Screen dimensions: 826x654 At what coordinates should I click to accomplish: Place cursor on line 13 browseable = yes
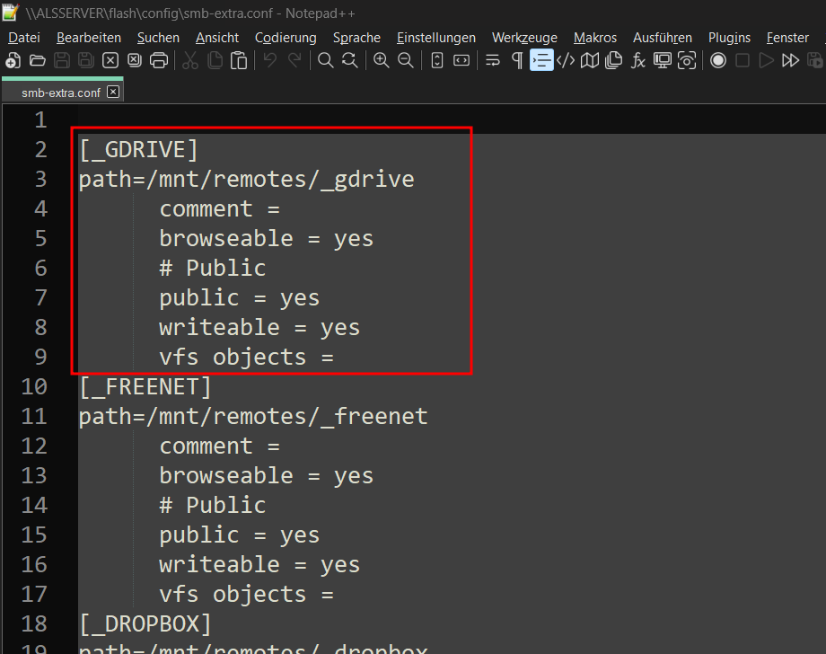266,476
